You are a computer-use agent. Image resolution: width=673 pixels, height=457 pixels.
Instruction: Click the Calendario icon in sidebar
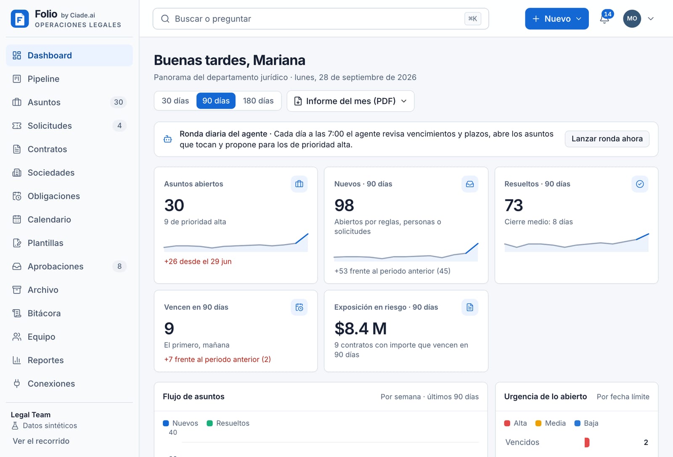pos(17,219)
